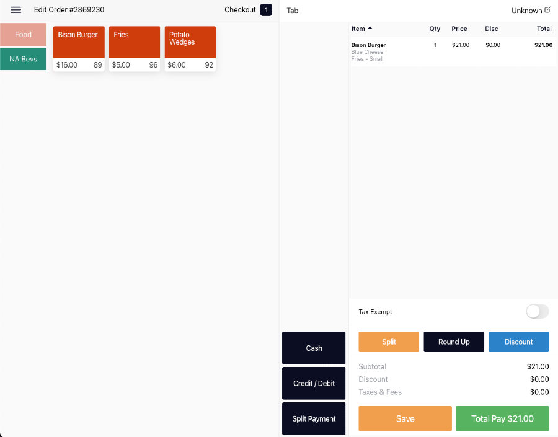Click the Checkout label
The height and width of the screenshot is (437, 558).
point(240,10)
